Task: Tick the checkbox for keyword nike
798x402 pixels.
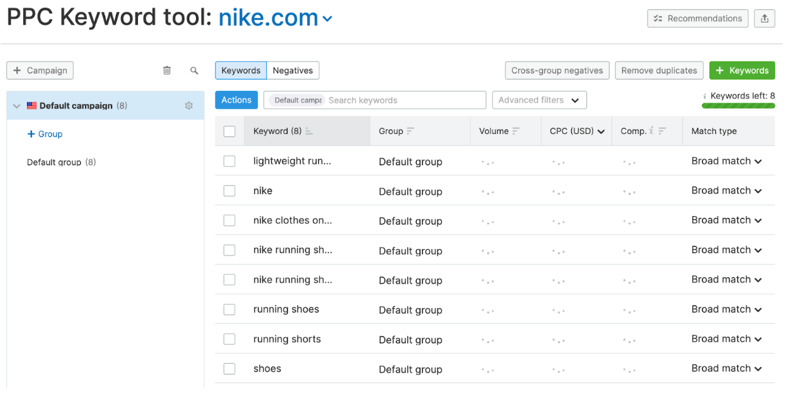Action: click(x=229, y=191)
